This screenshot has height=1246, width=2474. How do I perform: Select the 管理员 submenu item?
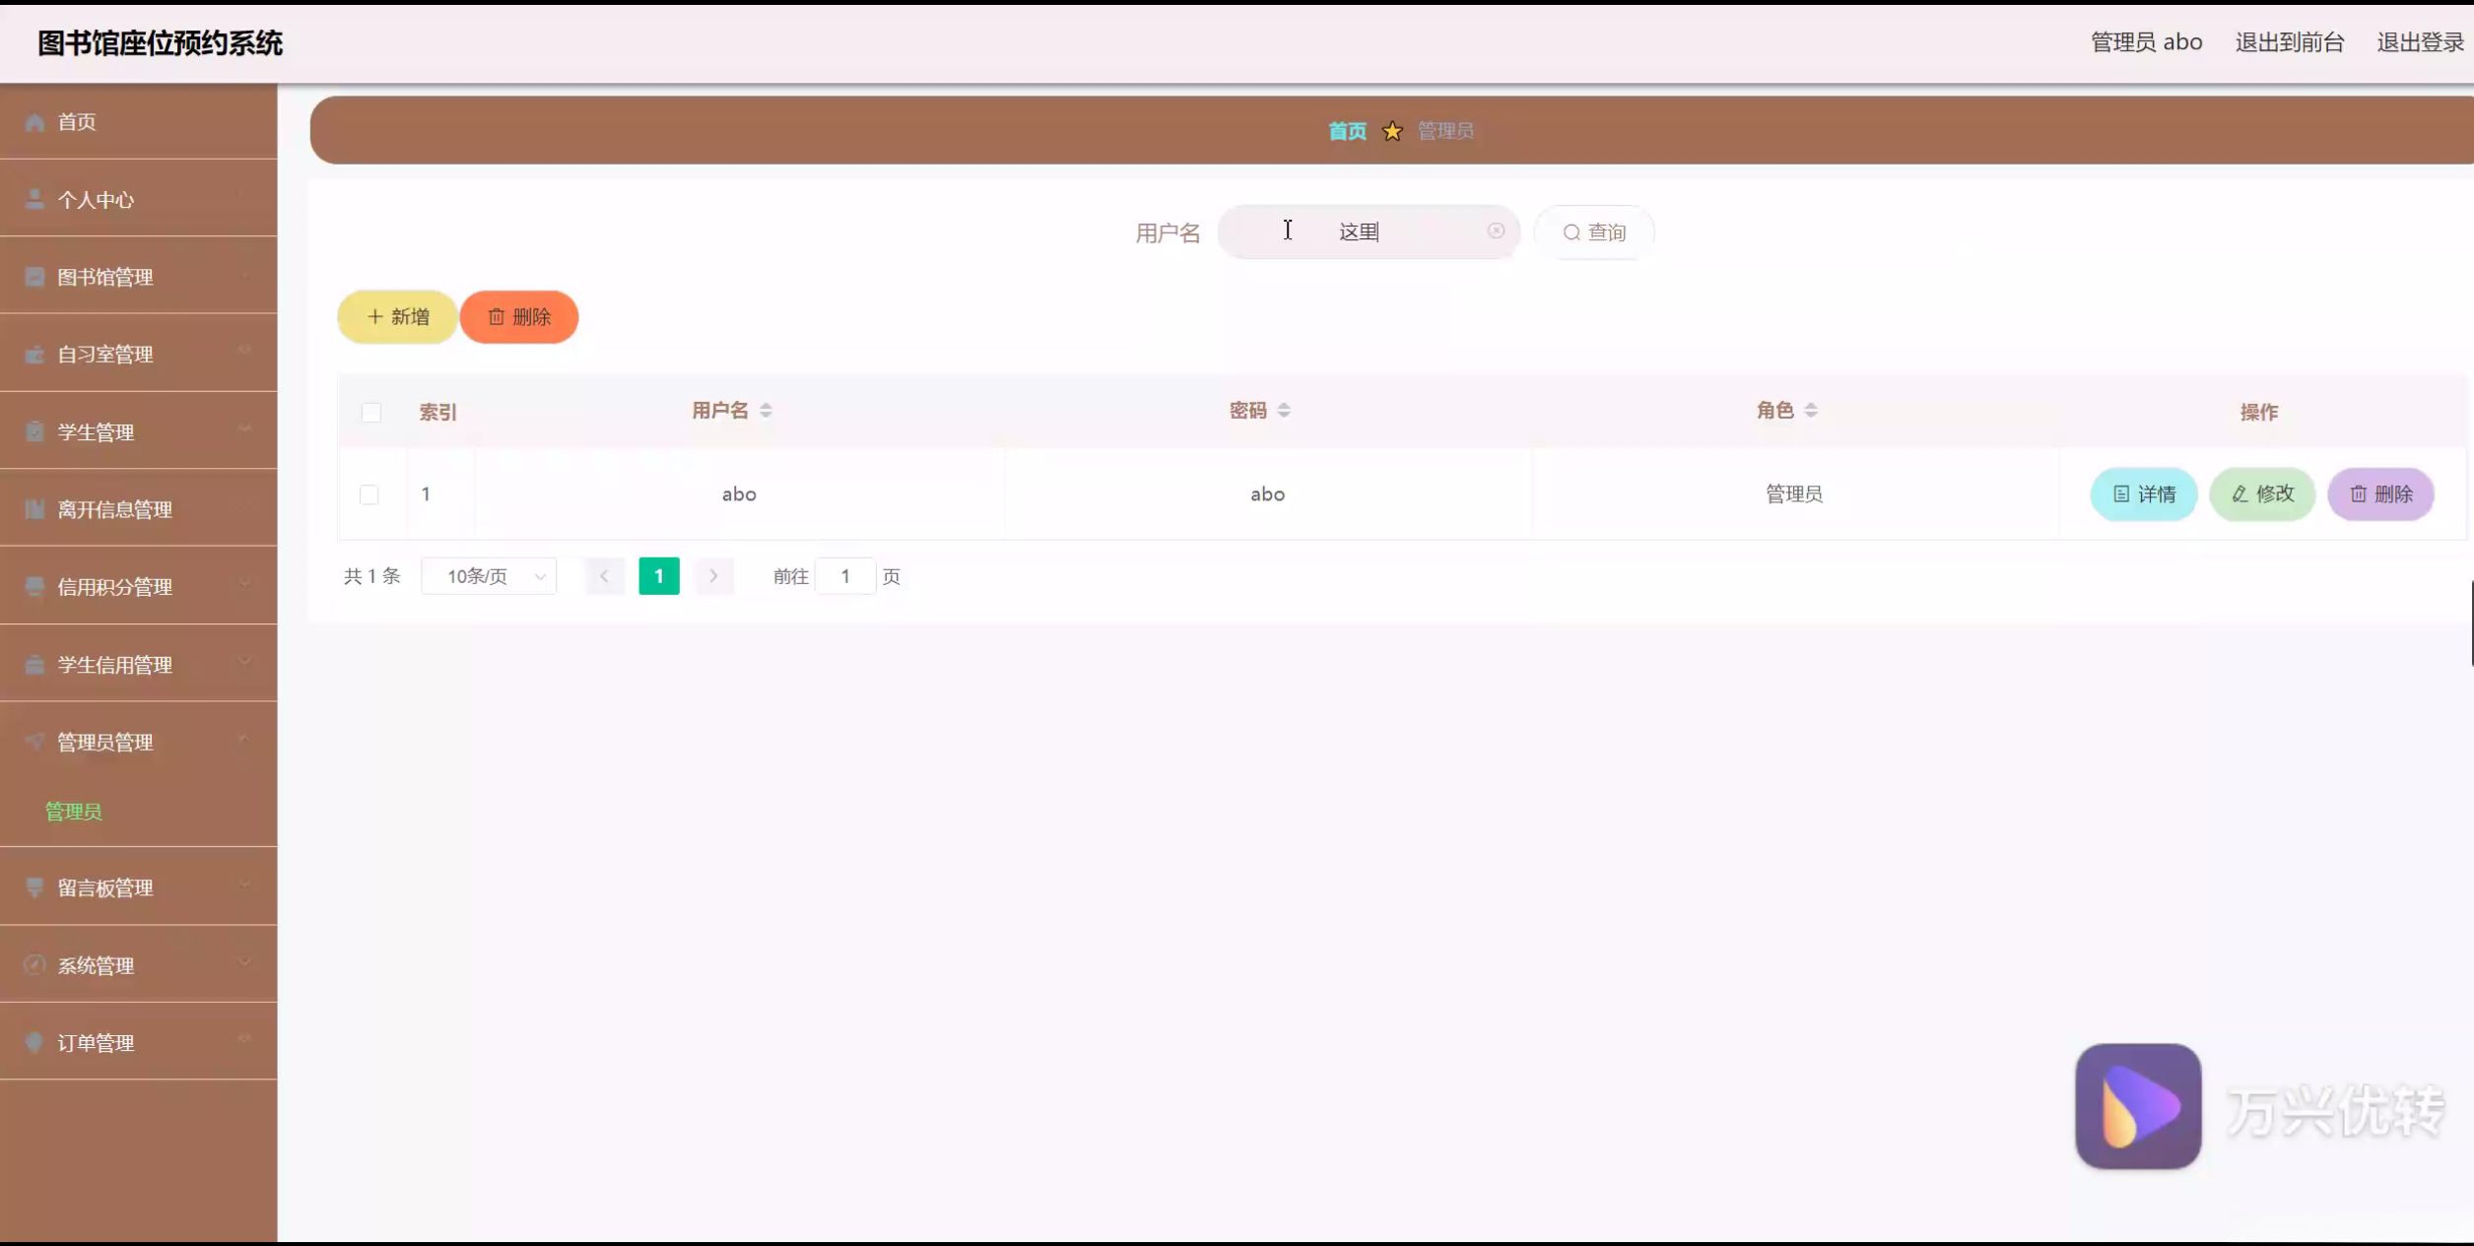pos(74,812)
